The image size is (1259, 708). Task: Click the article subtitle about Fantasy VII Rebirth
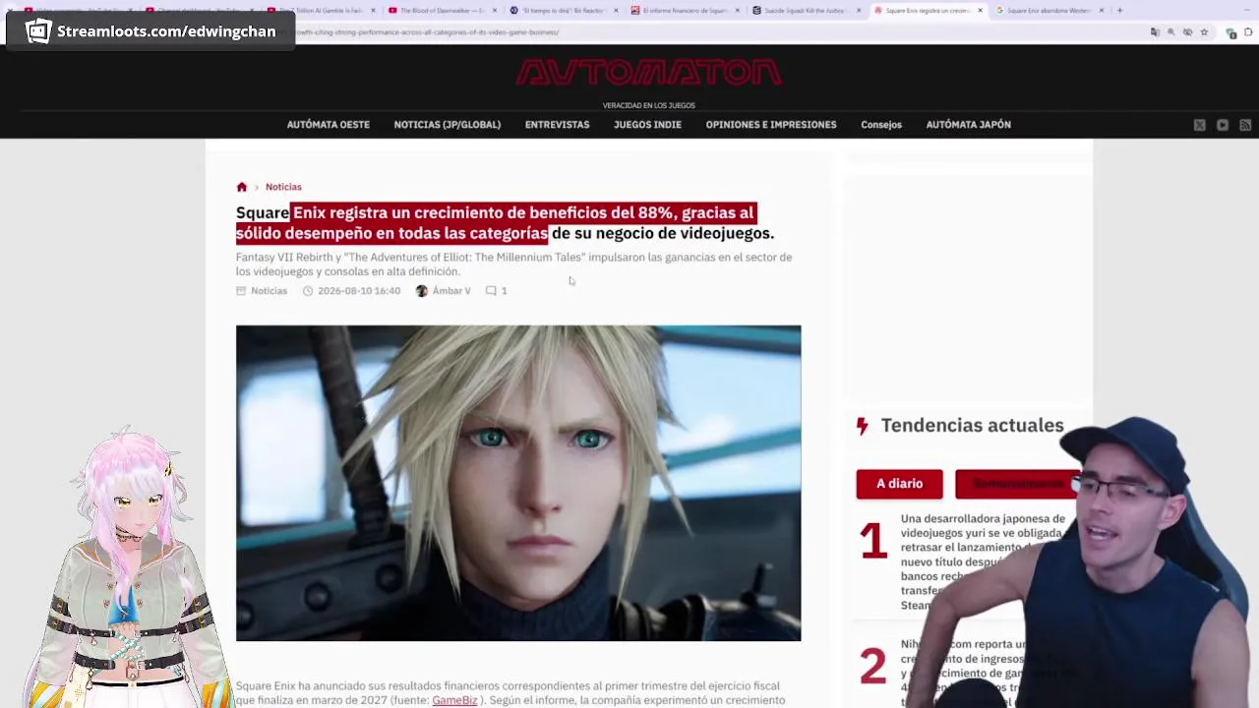coord(513,265)
